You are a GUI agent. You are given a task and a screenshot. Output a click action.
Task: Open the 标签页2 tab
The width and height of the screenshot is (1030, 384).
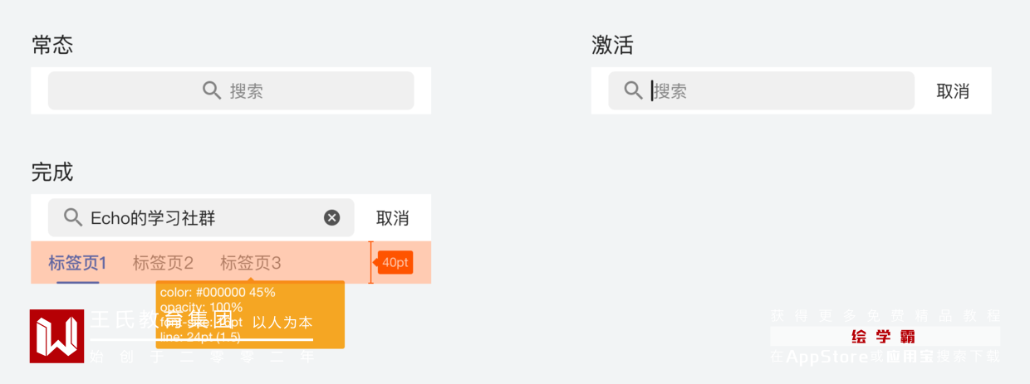point(163,263)
